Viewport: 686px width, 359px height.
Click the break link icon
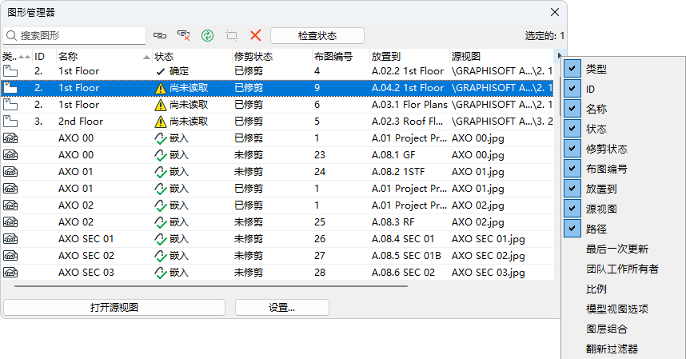(x=184, y=36)
